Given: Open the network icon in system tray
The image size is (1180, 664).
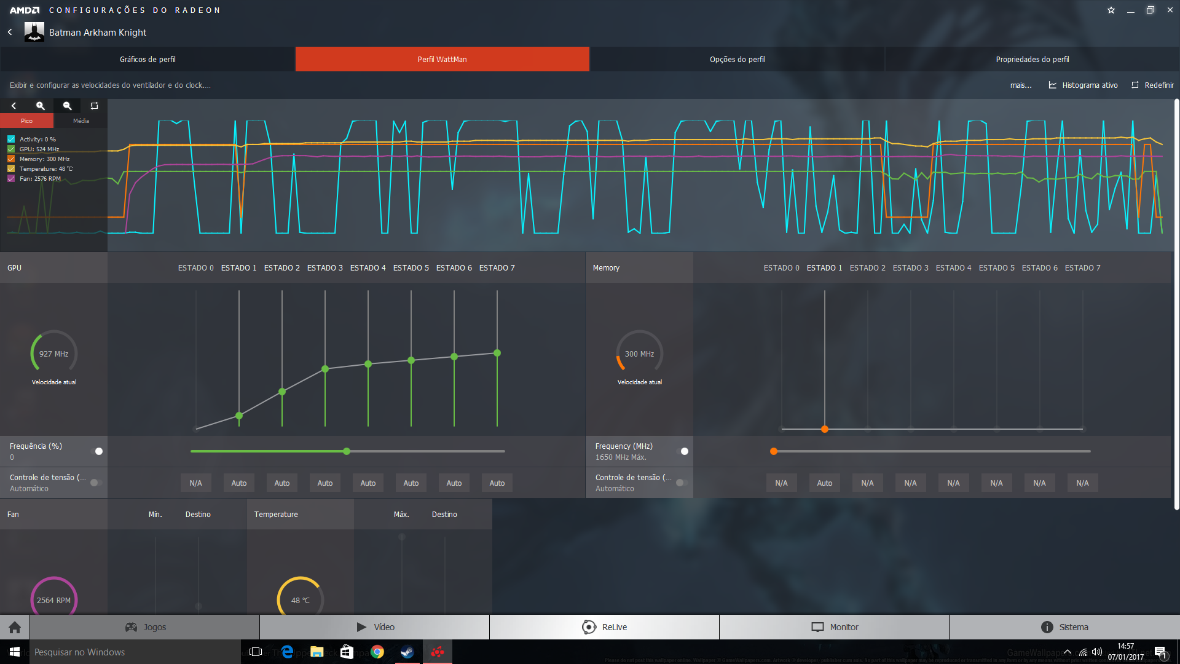Looking at the screenshot, I should [1083, 652].
